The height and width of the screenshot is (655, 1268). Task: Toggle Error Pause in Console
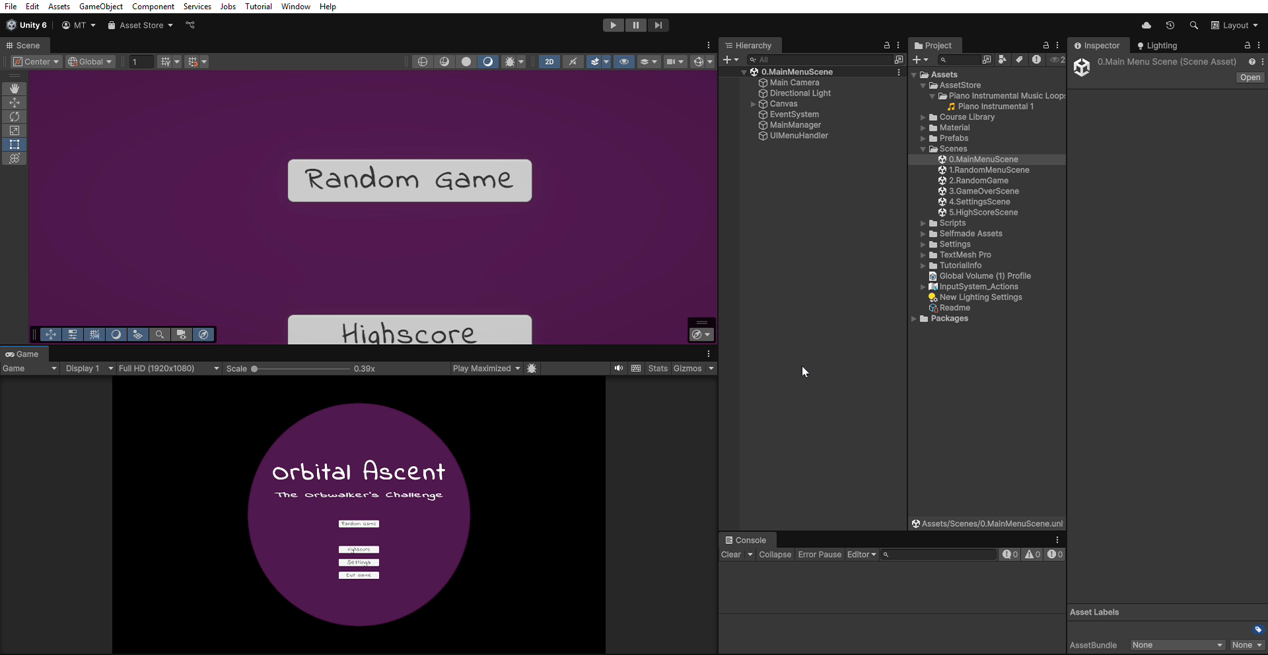819,555
